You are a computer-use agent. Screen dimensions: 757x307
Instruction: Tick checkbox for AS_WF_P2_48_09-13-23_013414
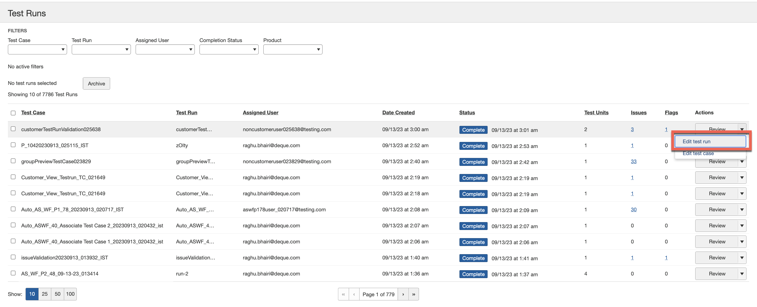pos(13,273)
